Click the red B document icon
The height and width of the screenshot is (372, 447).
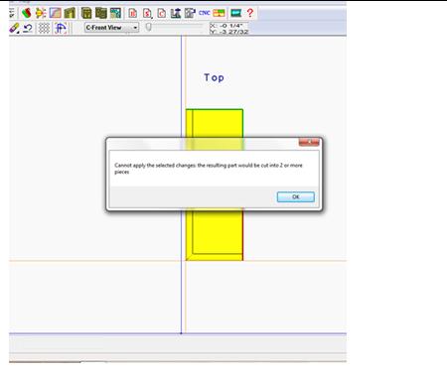point(133,13)
